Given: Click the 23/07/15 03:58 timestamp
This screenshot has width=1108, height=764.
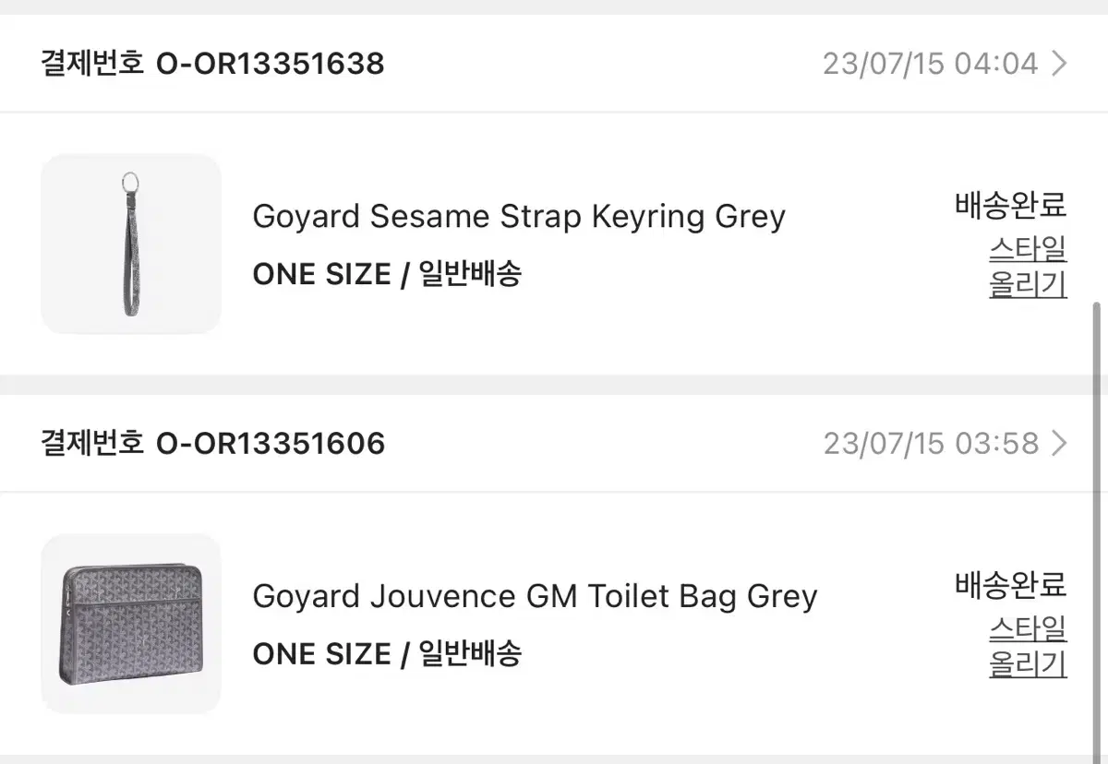Looking at the screenshot, I should (x=933, y=443).
